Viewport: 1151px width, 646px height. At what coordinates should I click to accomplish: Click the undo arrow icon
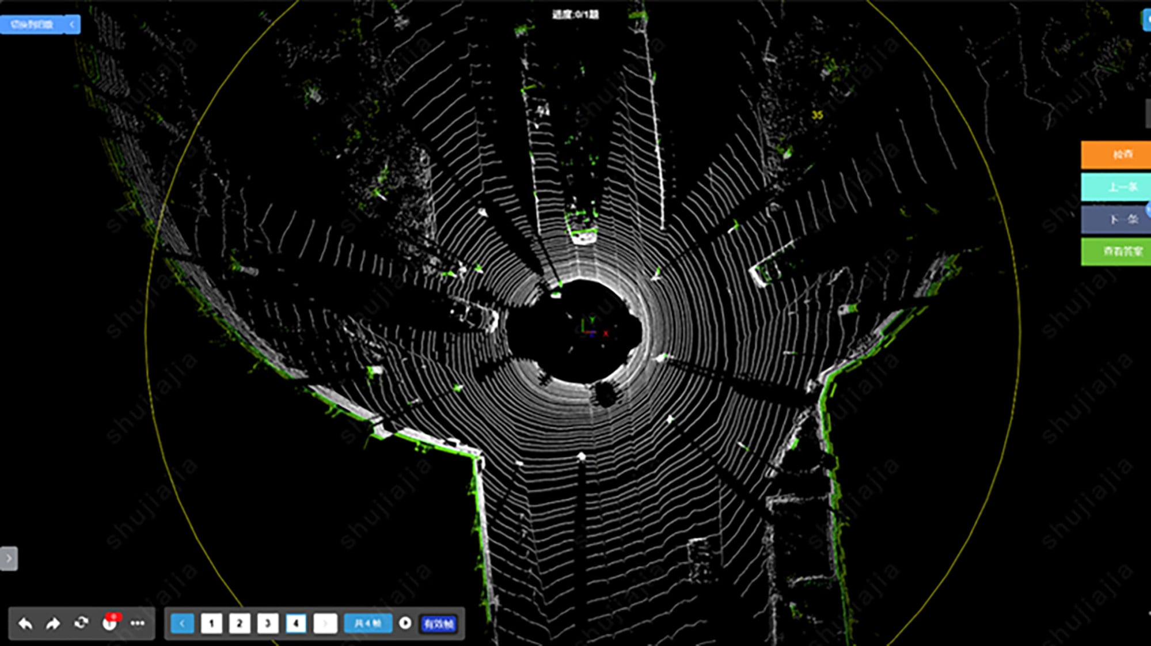click(x=25, y=624)
